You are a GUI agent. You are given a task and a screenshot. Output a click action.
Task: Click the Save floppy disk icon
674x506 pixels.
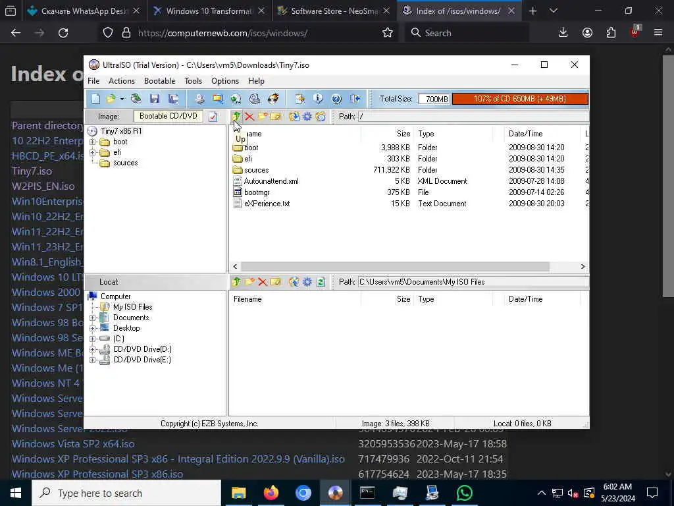(x=155, y=99)
